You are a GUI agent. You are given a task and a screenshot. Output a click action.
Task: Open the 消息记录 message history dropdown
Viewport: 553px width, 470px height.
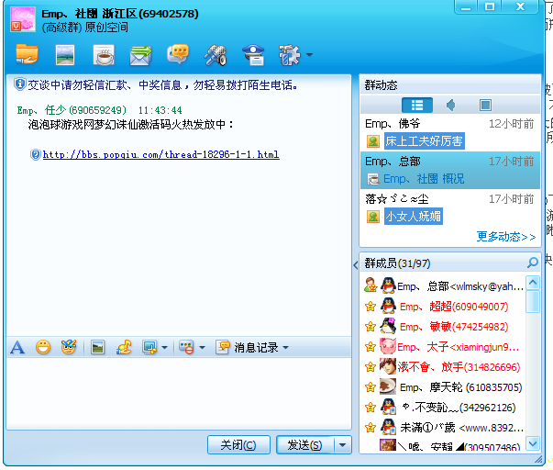click(253, 347)
